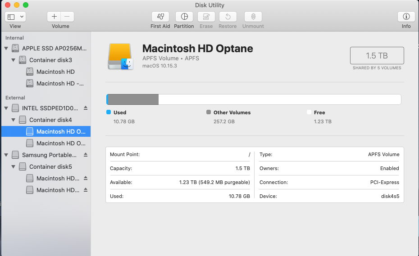419x256 pixels.
Task: Click the '1.23 TB (549.2 MB purgeable)' value
Action: click(x=214, y=182)
